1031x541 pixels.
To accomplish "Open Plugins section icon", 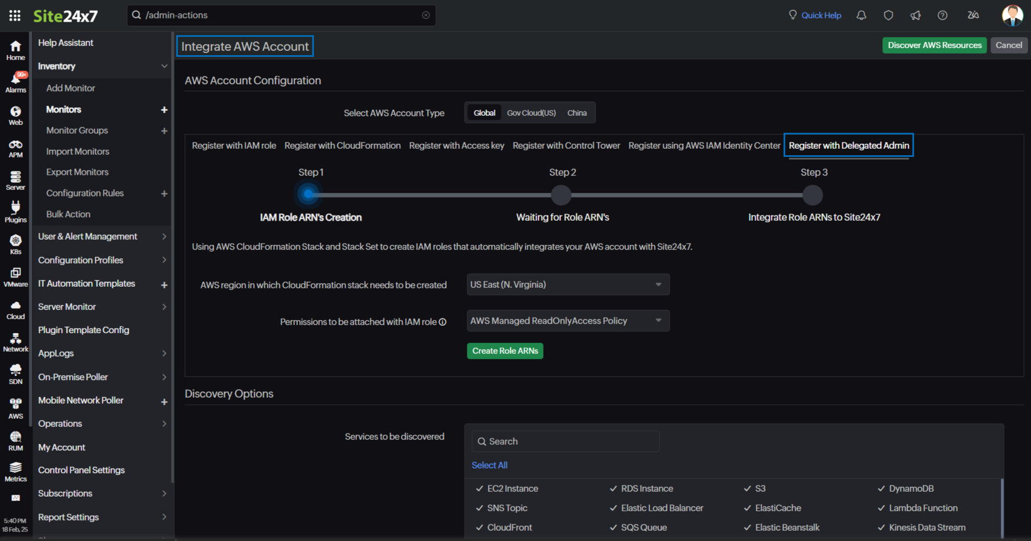I will click(x=16, y=212).
